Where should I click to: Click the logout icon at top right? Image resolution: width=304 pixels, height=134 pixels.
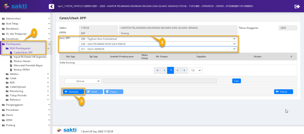pyautogui.click(x=297, y=6)
